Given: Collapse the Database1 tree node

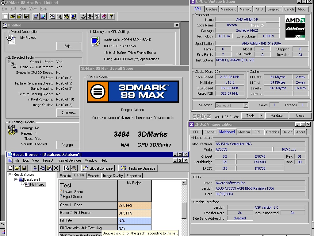Looking at the screenshot, I should coord(16,179).
